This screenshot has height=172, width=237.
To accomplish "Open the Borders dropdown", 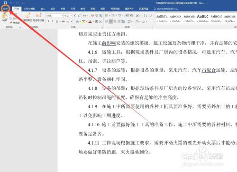I will click(x=144, y=21).
